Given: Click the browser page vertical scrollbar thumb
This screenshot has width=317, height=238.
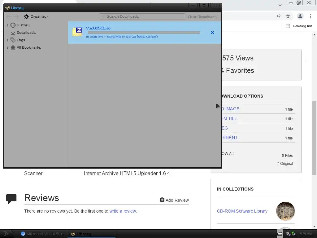Looking at the screenshot, I should point(314,138).
